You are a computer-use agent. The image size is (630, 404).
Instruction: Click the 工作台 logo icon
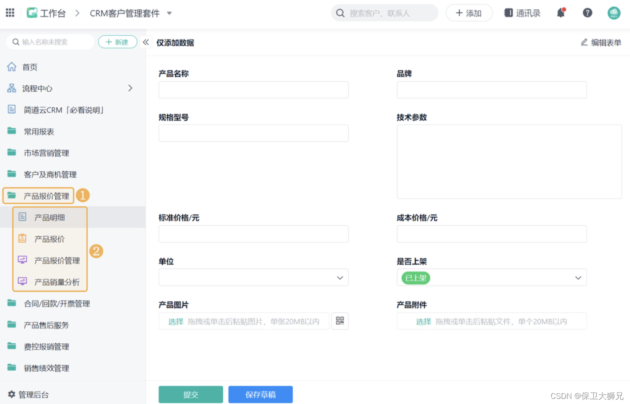click(x=32, y=13)
